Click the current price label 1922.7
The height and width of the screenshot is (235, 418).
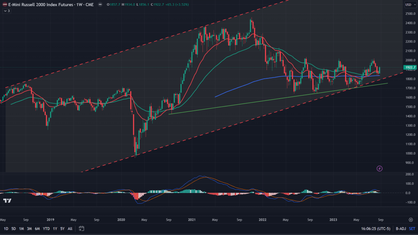(x=409, y=67)
